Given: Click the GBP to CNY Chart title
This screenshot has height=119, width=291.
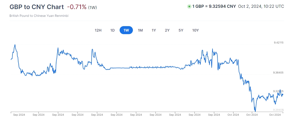Looking at the screenshot, I should 36,7.
